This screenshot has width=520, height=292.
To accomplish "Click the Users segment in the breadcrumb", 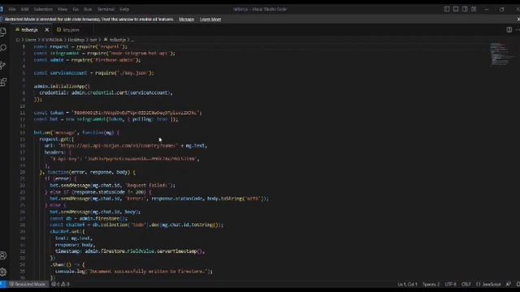I will point(31,40).
